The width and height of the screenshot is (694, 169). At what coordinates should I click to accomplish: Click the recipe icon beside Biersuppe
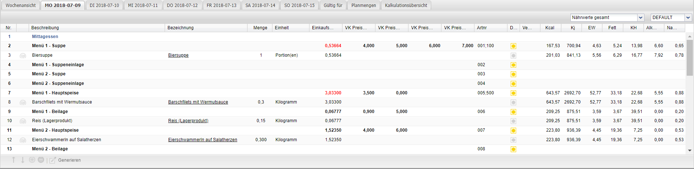pos(23,56)
